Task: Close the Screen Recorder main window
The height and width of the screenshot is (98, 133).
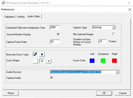Action: (129, 3)
